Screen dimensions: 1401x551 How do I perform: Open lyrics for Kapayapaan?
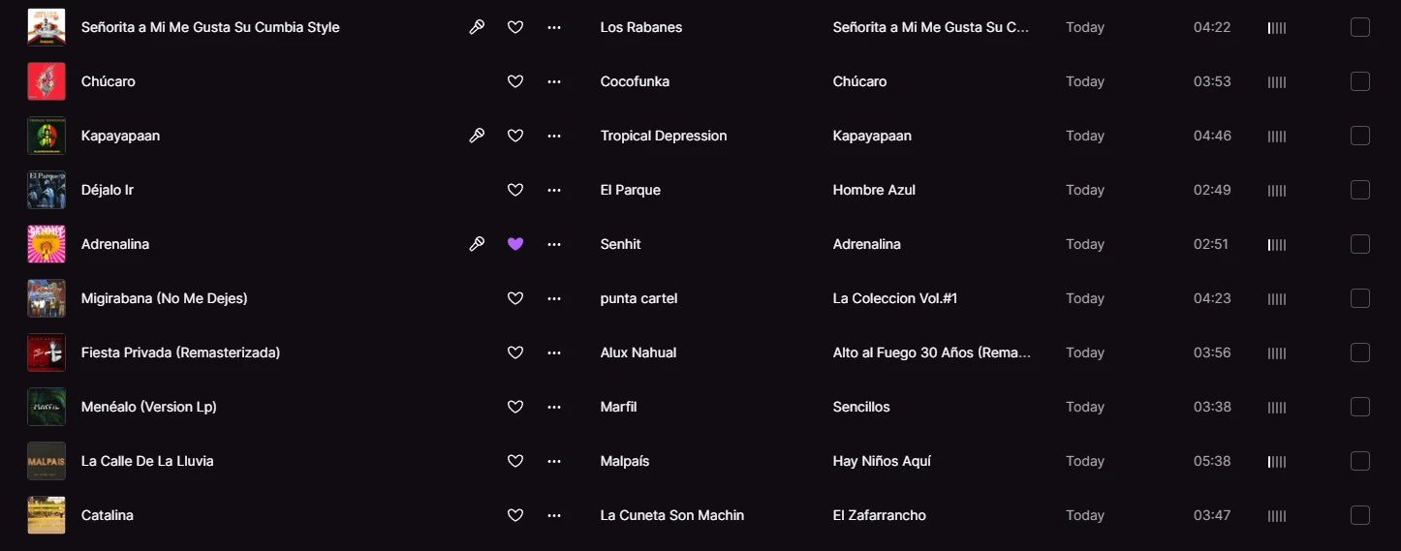click(477, 136)
